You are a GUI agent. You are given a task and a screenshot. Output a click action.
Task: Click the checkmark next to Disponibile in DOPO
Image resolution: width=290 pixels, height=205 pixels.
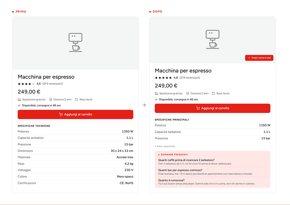click(x=156, y=99)
